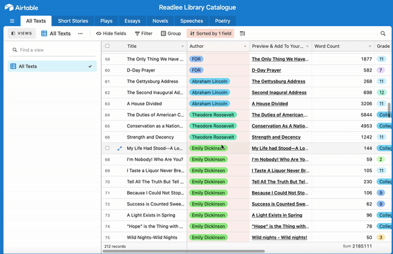The height and width of the screenshot is (254, 393).
Task: Toggle the VIEWS sidebar button
Action: pyautogui.click(x=22, y=33)
